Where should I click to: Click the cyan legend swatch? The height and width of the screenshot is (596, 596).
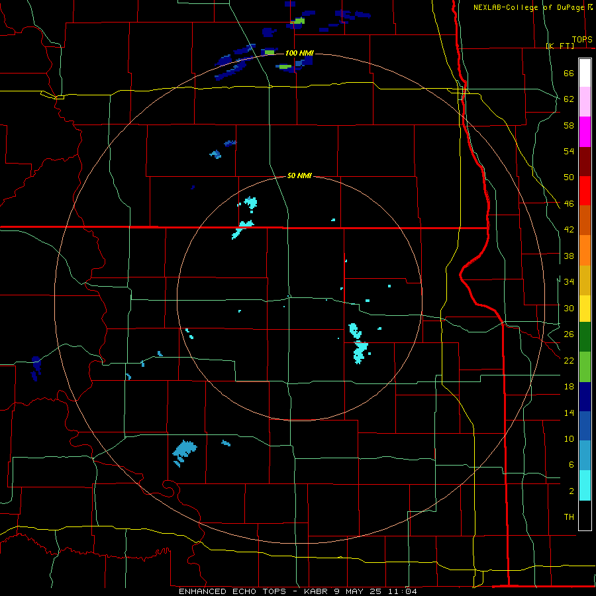585,485
